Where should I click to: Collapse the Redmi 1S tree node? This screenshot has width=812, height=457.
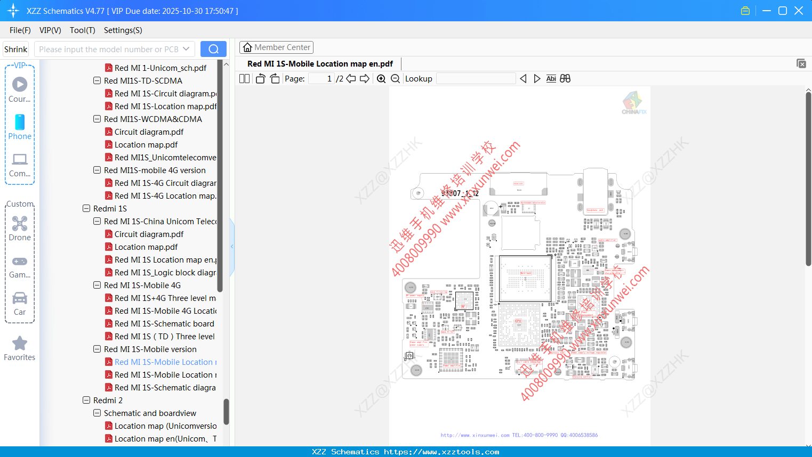87,208
